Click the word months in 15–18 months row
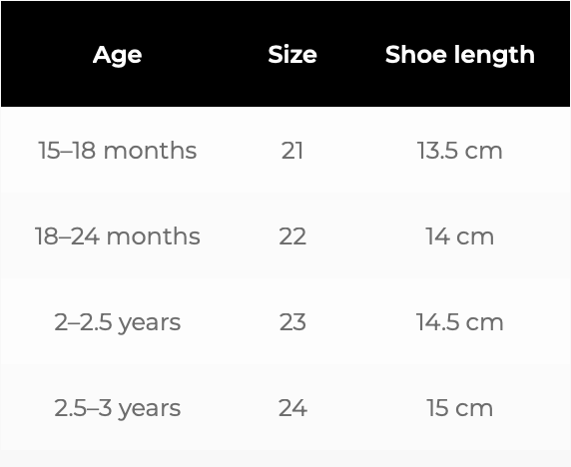This screenshot has height=467, width=571. [150, 151]
